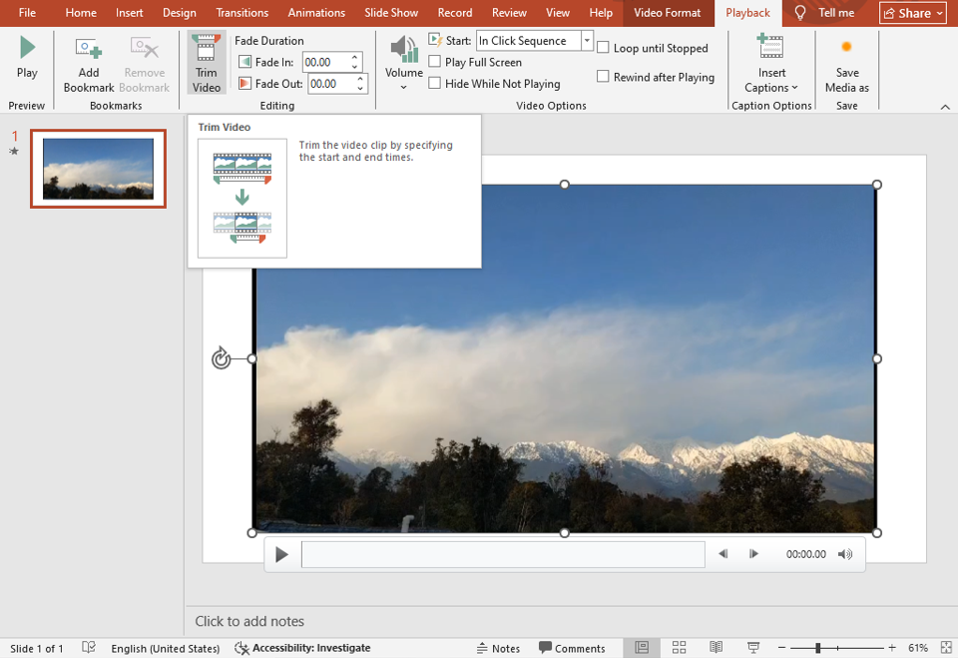Step forward one frame in video
The height and width of the screenshot is (658, 958).
click(753, 554)
